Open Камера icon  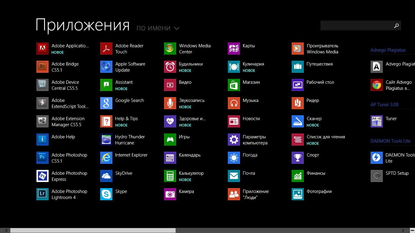coord(170,194)
